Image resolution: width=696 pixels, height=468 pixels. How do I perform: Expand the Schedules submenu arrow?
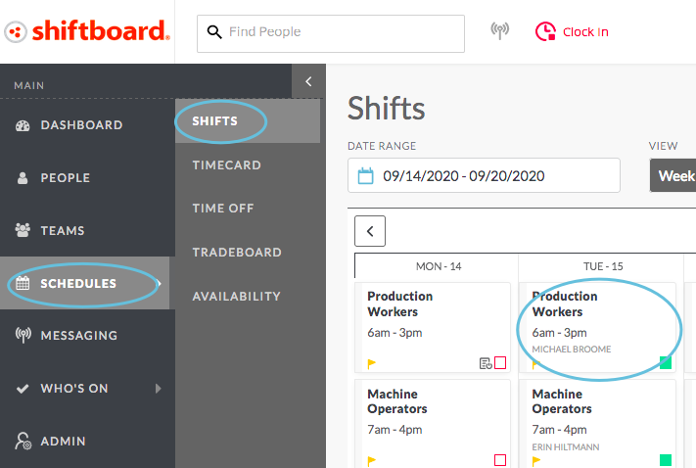160,283
